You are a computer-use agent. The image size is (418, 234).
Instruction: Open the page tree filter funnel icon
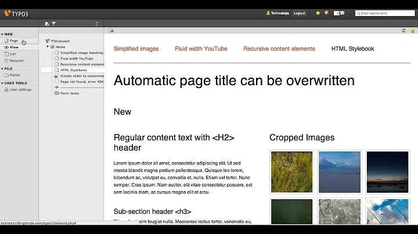(x=53, y=24)
